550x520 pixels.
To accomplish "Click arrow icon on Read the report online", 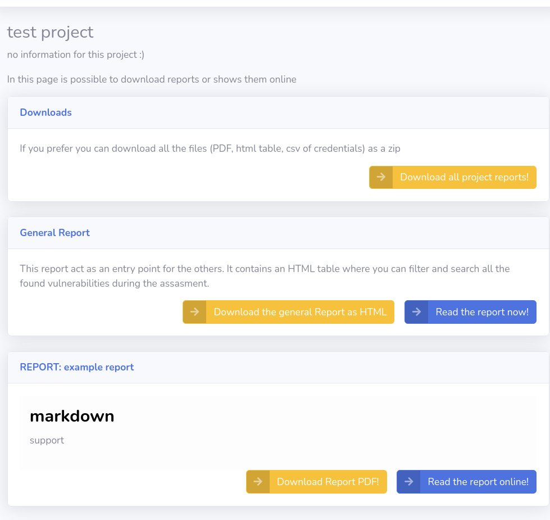I will point(408,482).
